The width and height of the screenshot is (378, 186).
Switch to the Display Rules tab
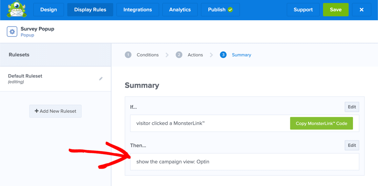(90, 9)
